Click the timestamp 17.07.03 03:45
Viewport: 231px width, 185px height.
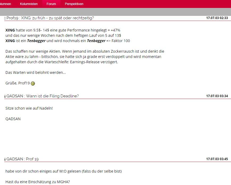pyautogui.click(x=217, y=159)
